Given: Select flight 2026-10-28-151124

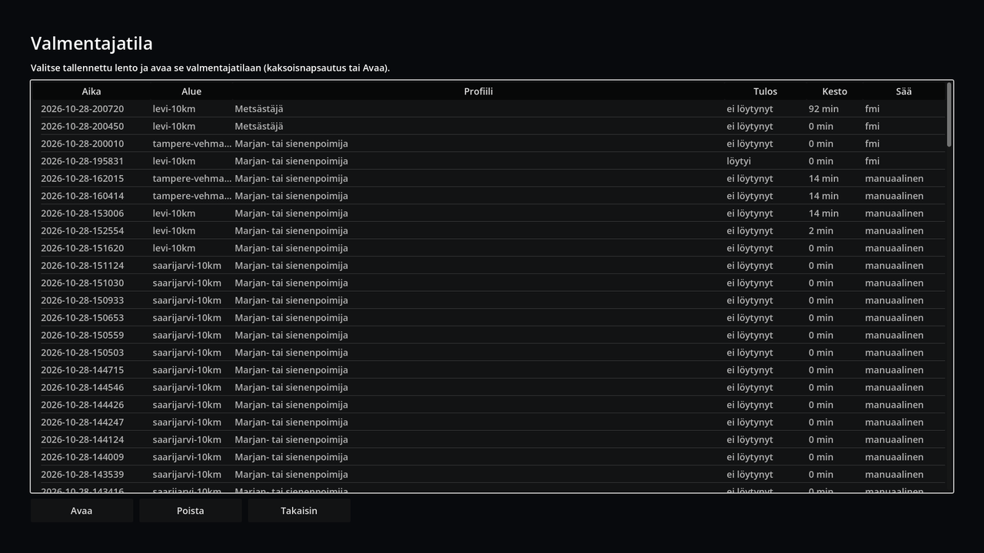Looking at the screenshot, I should 493,266.
